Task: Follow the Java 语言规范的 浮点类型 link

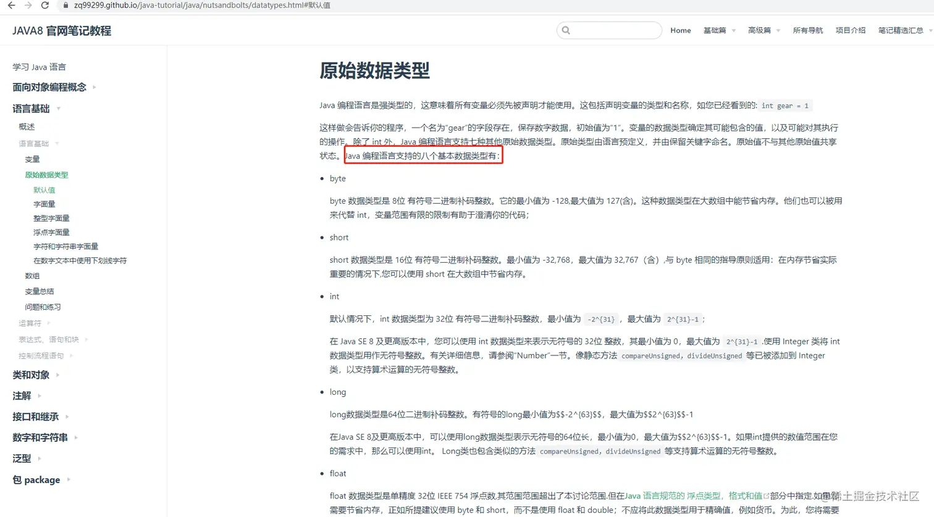Action: click(694, 495)
